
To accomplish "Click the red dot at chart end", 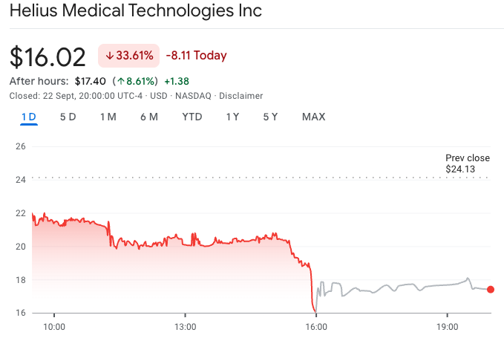I will click(x=490, y=289).
